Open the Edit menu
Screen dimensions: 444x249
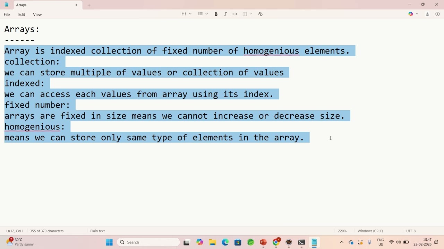[x=22, y=15]
